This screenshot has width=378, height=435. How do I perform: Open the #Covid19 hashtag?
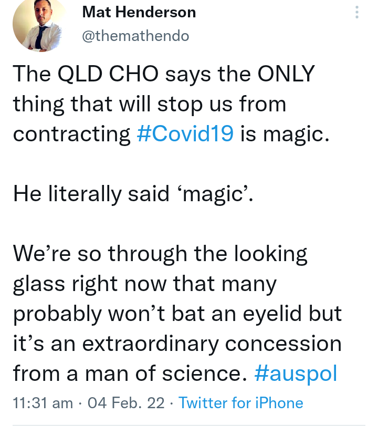[185, 133]
